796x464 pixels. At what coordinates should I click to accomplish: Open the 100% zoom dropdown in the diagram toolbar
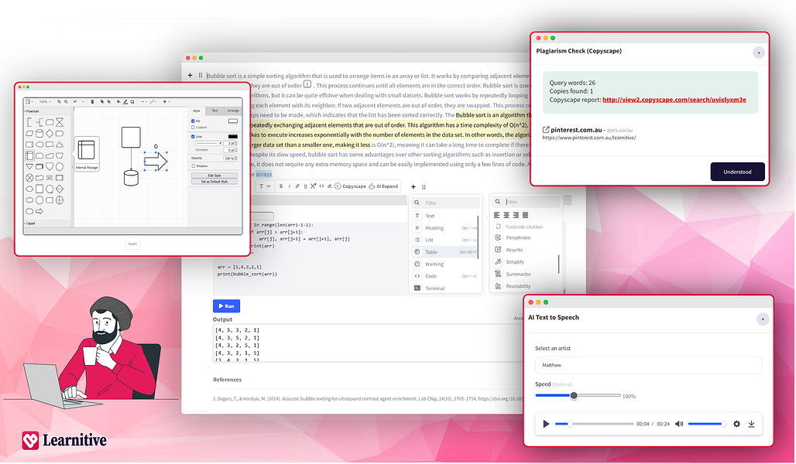point(45,102)
